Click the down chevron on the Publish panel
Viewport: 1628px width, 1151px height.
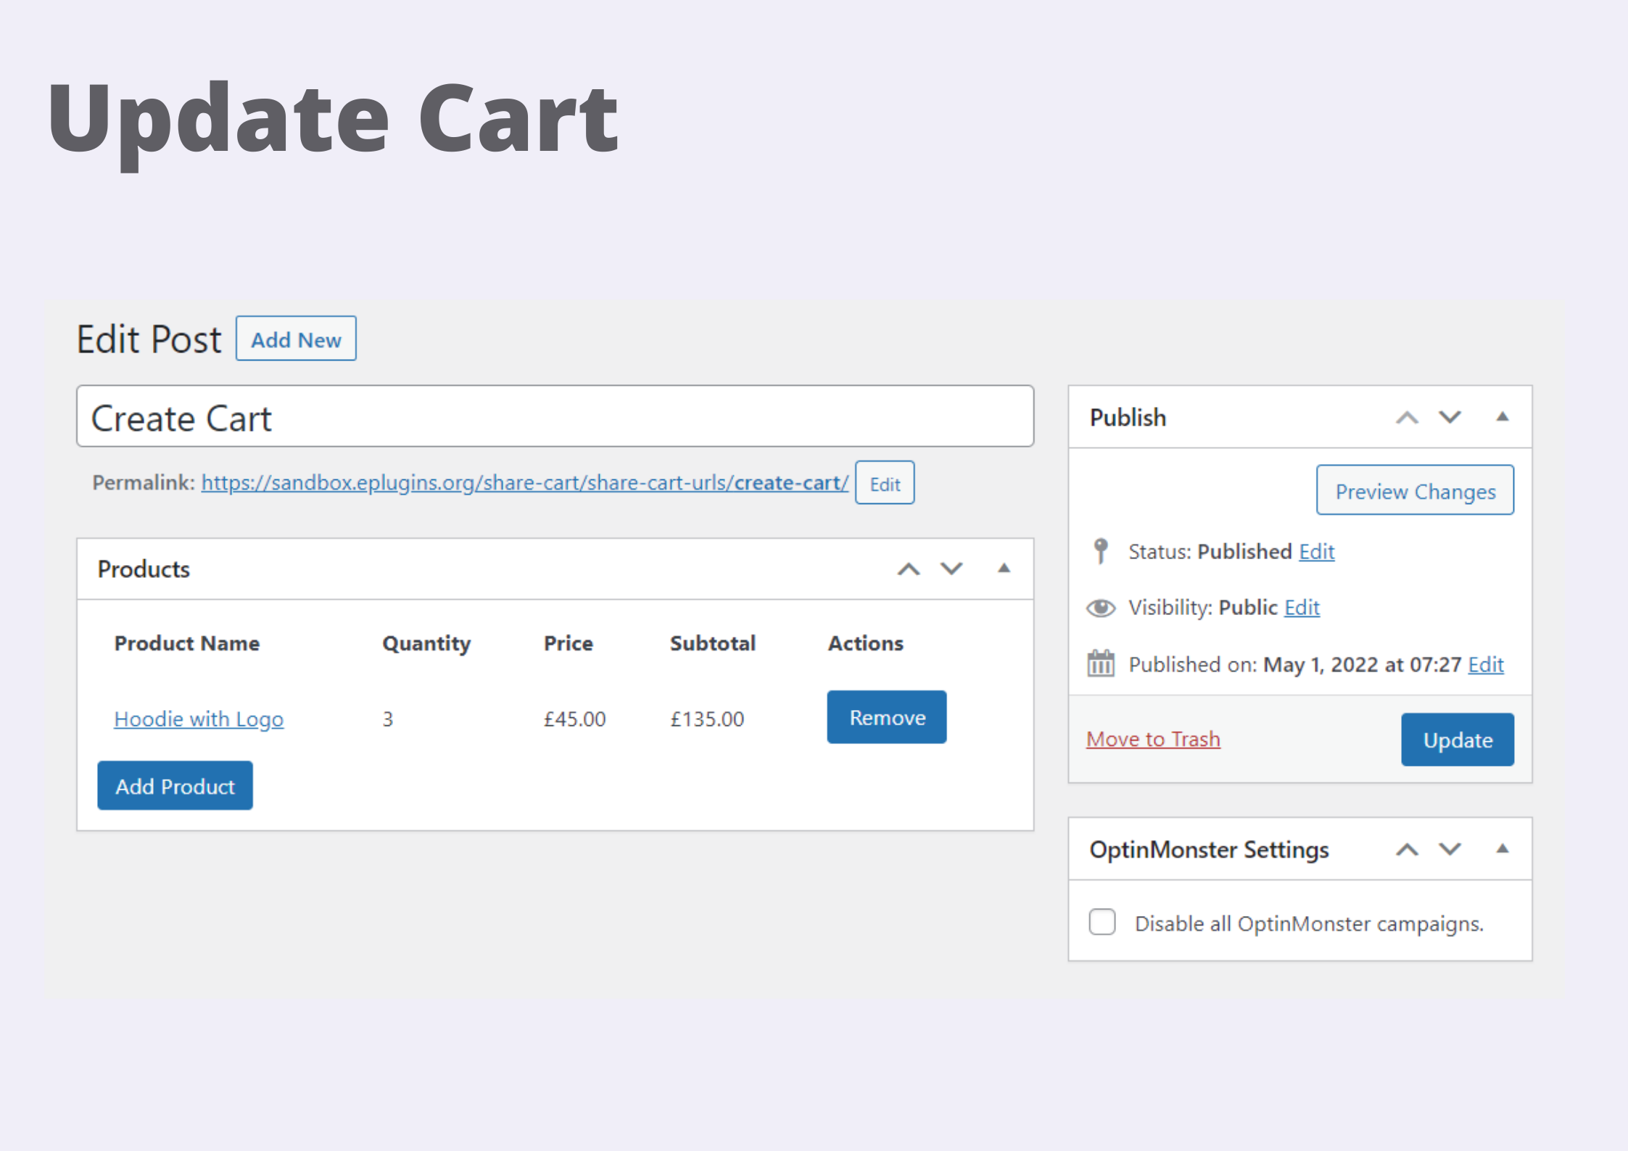click(1450, 417)
